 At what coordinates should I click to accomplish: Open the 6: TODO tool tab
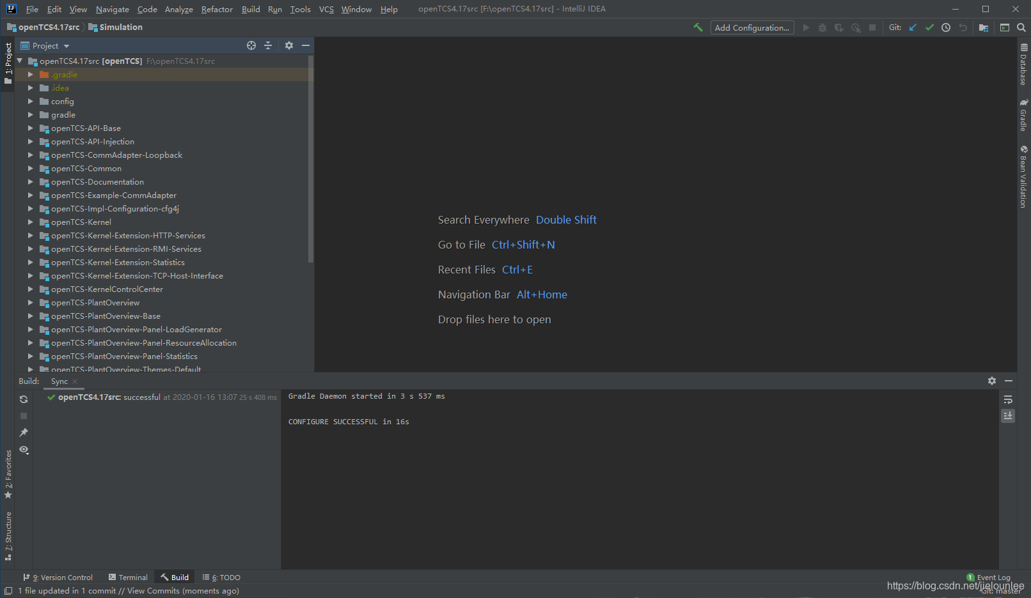(221, 578)
